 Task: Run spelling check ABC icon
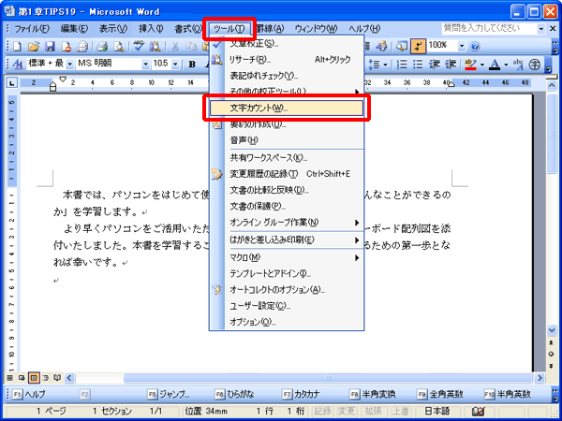click(x=139, y=46)
